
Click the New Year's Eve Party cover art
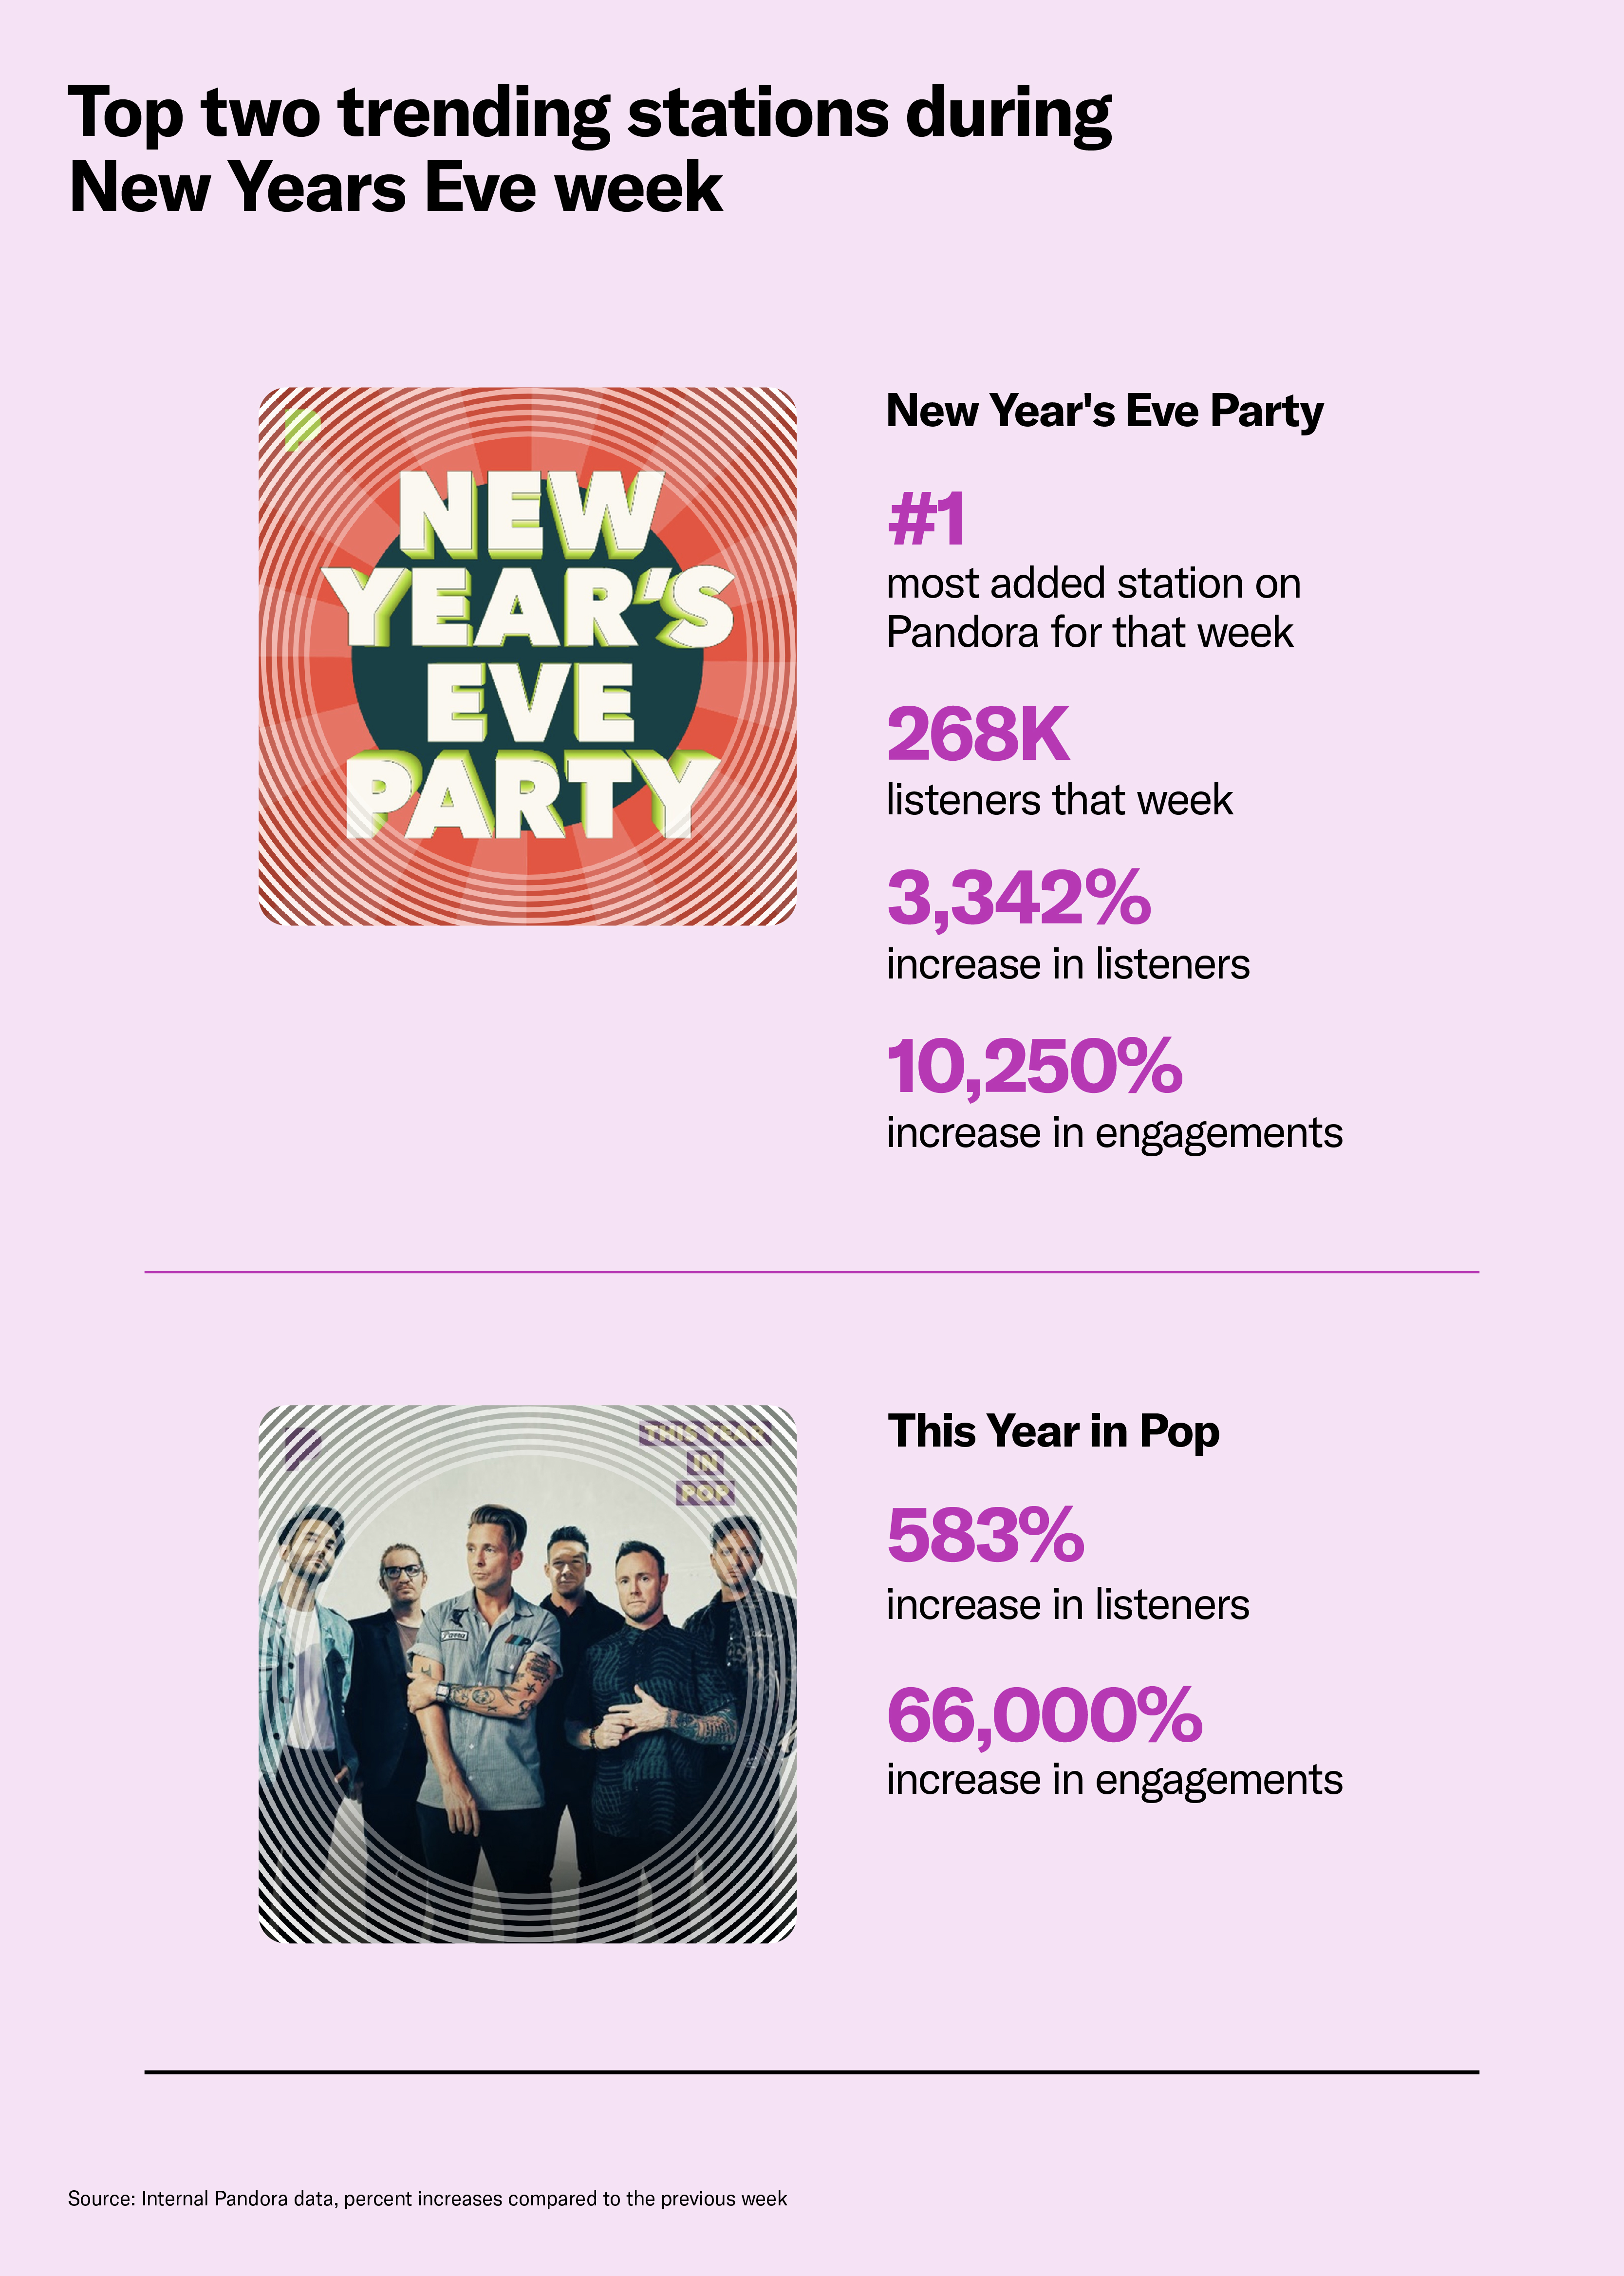(x=527, y=656)
